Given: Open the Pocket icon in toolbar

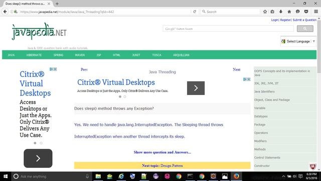Looking at the screenshot, I should [x=306, y=12].
